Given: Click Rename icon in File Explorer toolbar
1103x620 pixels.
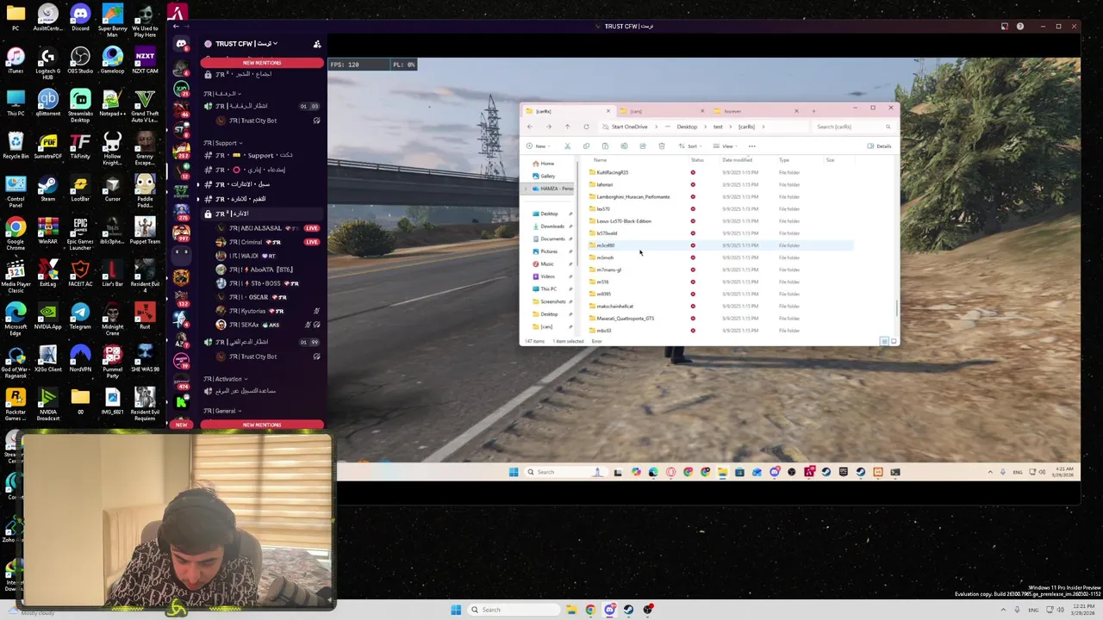Looking at the screenshot, I should [x=624, y=146].
